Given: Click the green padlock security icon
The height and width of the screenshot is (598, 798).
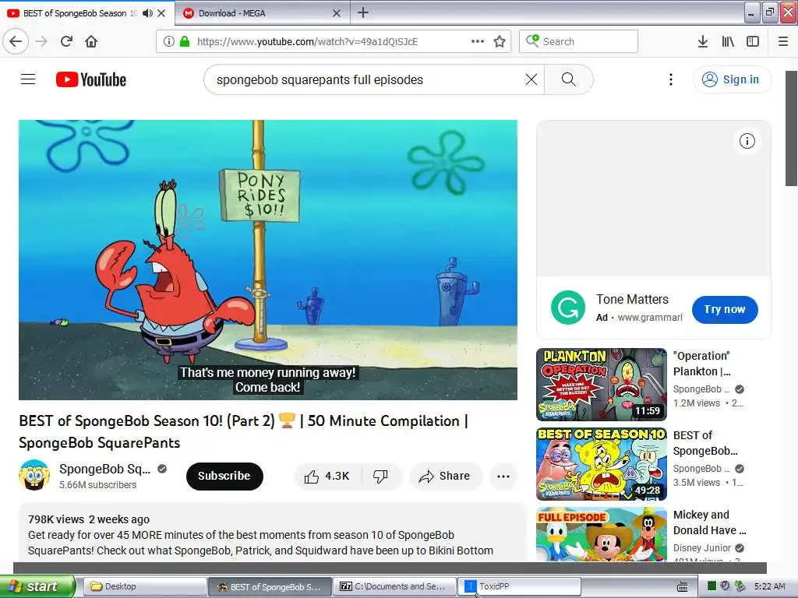Looking at the screenshot, I should click(185, 41).
